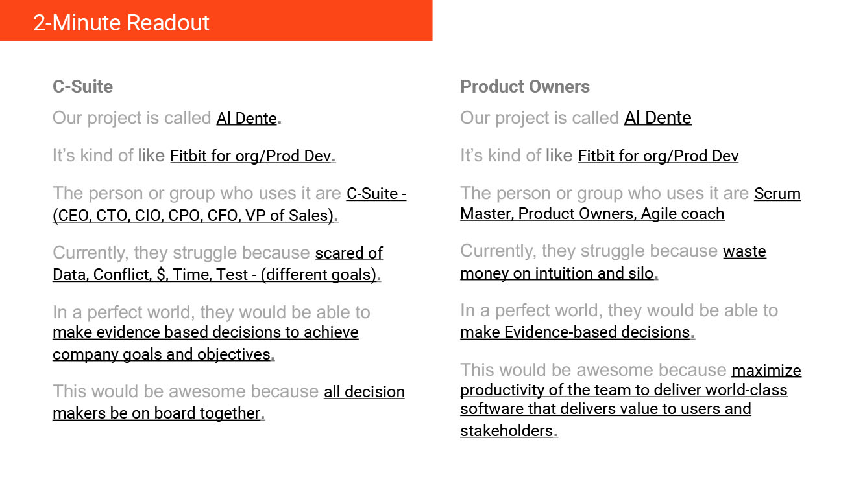Viewport: 865px width, 486px height.
Task: Click the left-column 'Currently, they struggle because' text
Action: 181,253
